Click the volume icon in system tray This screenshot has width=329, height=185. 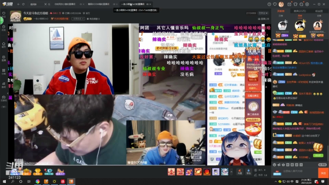[x=288, y=181]
